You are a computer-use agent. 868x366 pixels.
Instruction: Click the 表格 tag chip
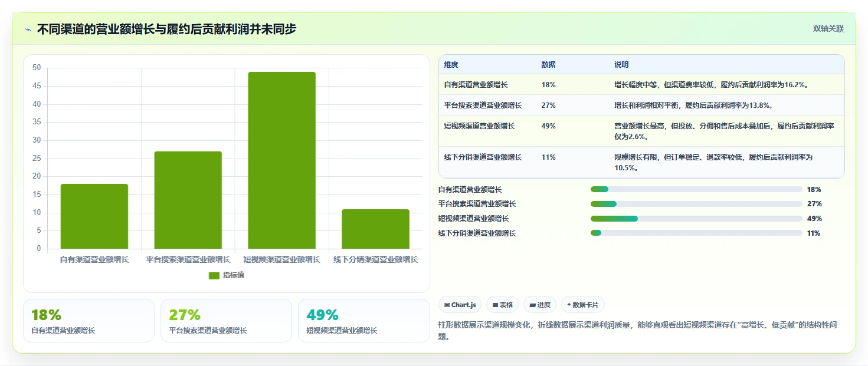(x=502, y=305)
